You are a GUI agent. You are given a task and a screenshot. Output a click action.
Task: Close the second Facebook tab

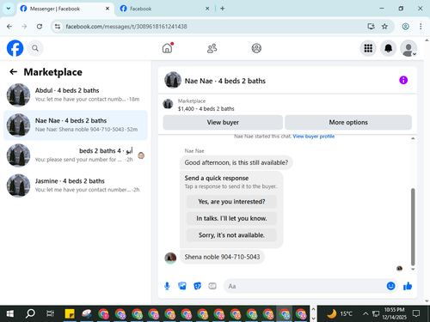click(x=207, y=9)
